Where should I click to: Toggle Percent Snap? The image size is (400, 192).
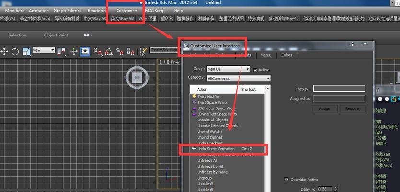[119, 51]
